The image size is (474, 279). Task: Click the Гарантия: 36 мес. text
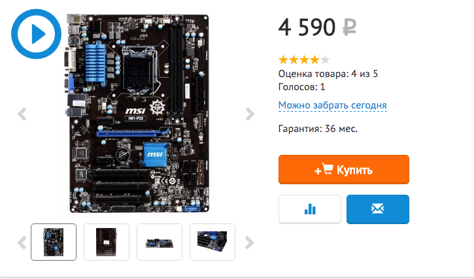pyautogui.click(x=318, y=129)
